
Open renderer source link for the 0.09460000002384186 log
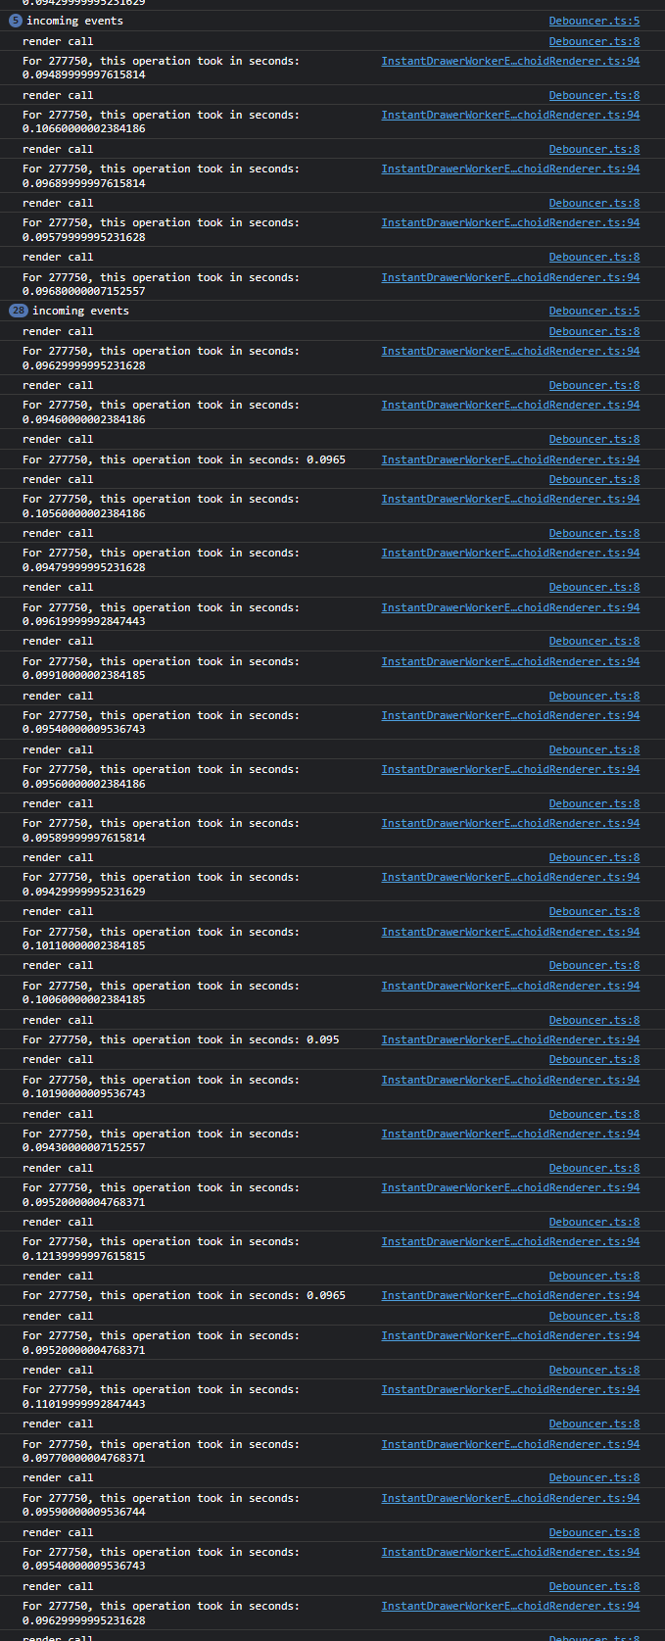pyautogui.click(x=510, y=405)
